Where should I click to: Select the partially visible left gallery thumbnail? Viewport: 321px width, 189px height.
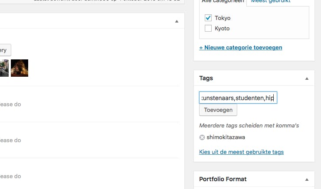(x=4, y=68)
